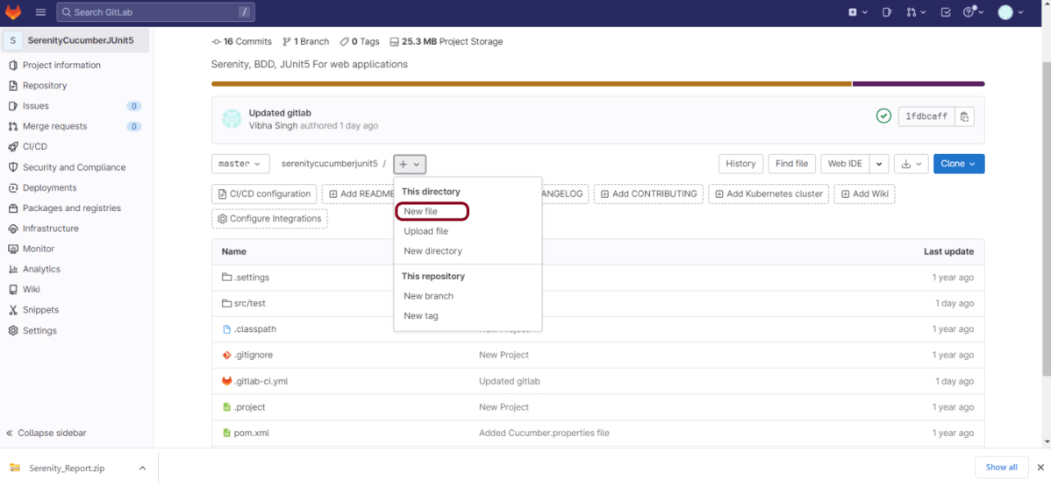This screenshot has height=486, width=1051.
Task: Copy commit SHA 1fdbcaff to clipboard
Action: [x=964, y=116]
